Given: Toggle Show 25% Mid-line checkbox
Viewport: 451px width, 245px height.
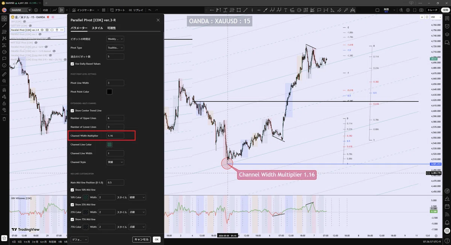Looking at the screenshot, I should 72,204.
